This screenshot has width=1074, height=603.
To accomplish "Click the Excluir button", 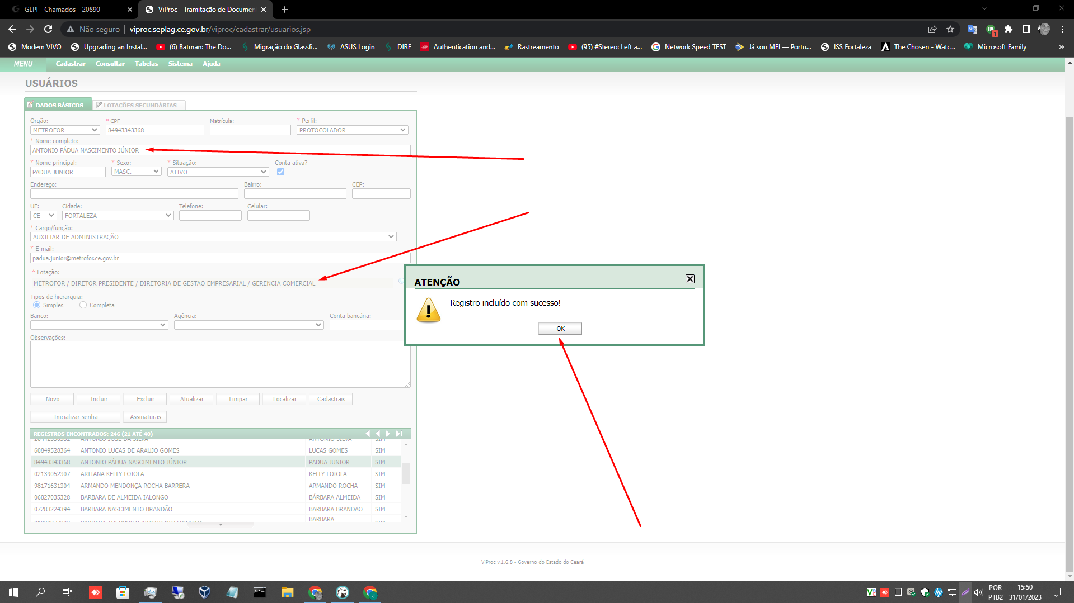I will [146, 399].
